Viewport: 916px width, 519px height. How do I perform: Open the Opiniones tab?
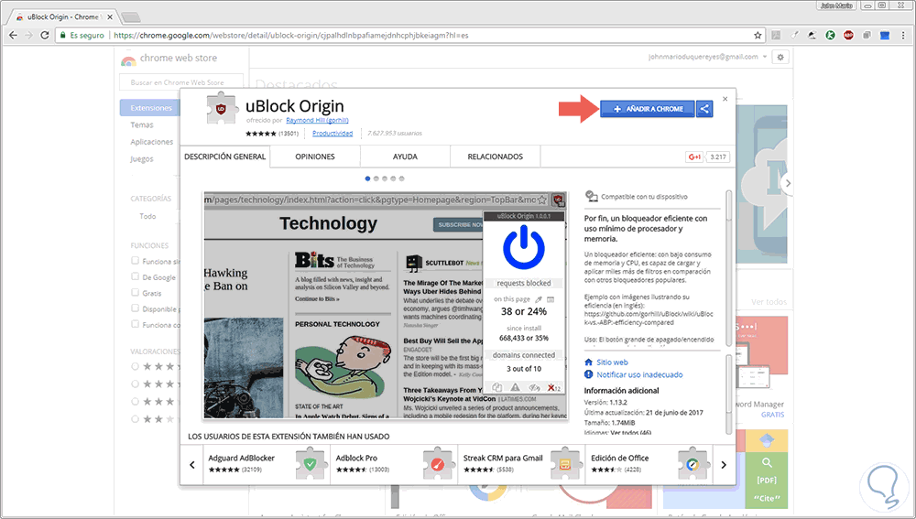[315, 157]
